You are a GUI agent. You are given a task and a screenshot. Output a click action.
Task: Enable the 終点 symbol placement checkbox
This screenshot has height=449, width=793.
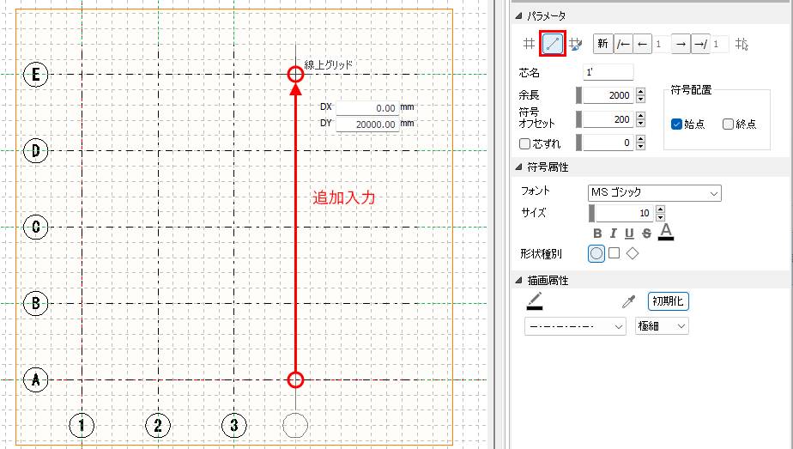click(x=728, y=124)
